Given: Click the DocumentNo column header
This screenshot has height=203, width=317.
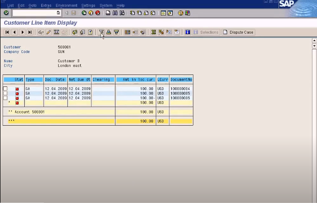Looking at the screenshot, I should click(181, 80).
